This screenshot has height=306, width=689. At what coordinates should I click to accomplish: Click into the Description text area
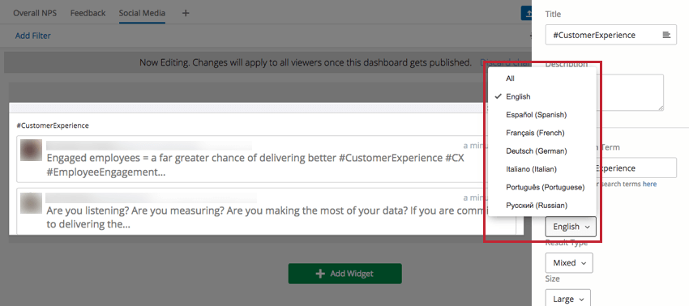630,92
